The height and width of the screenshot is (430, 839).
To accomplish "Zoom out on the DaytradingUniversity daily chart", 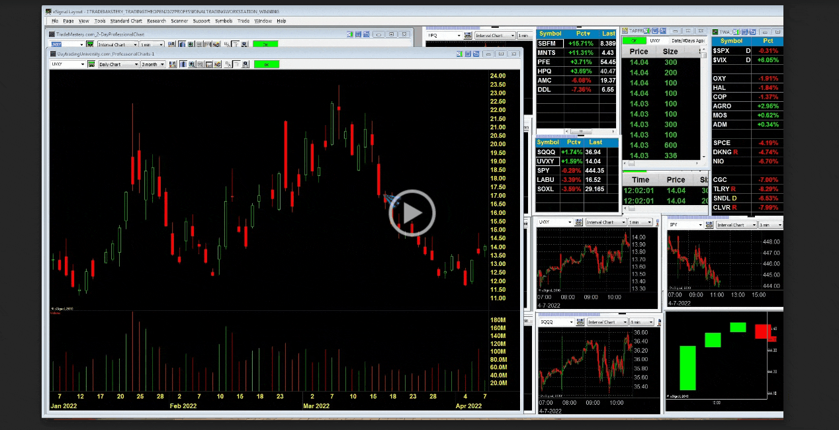I will coord(200,64).
